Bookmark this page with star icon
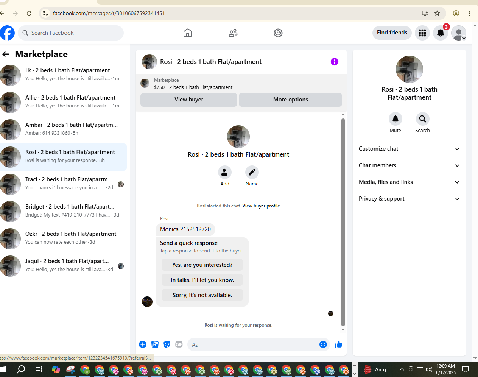 [437, 13]
